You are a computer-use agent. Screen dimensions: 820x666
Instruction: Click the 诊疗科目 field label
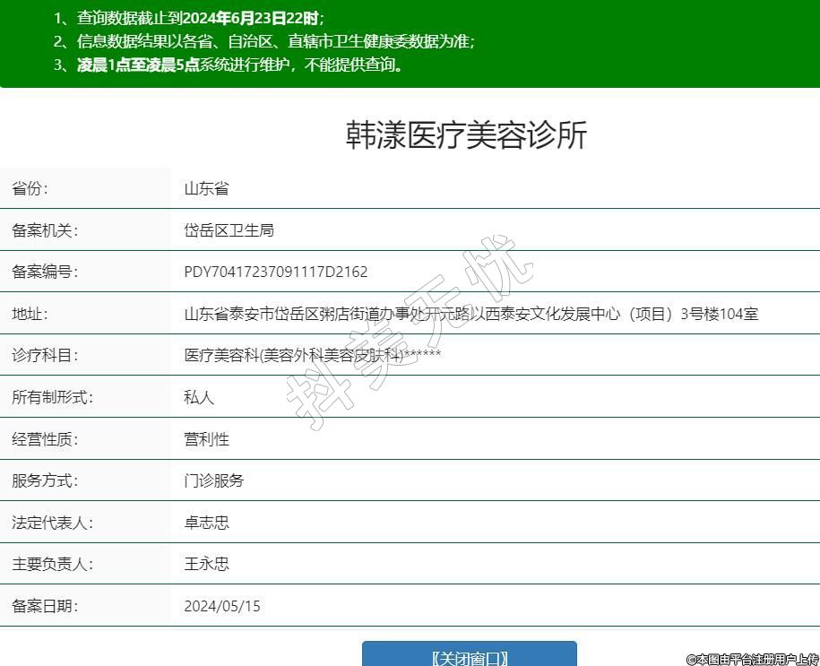point(45,355)
